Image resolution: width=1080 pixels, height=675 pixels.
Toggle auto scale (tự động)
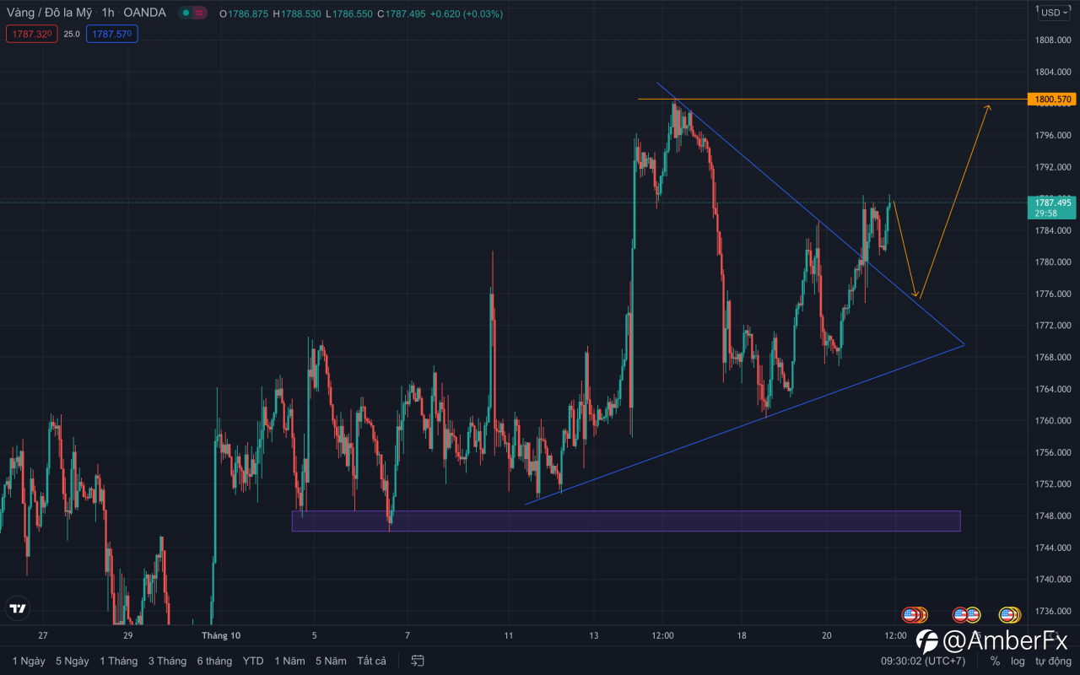(1053, 661)
